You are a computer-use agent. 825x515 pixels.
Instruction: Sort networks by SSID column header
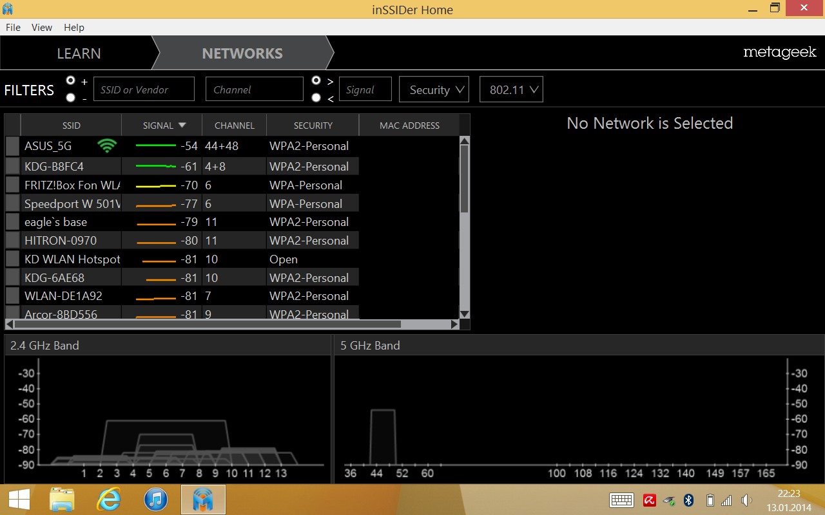[x=71, y=126]
